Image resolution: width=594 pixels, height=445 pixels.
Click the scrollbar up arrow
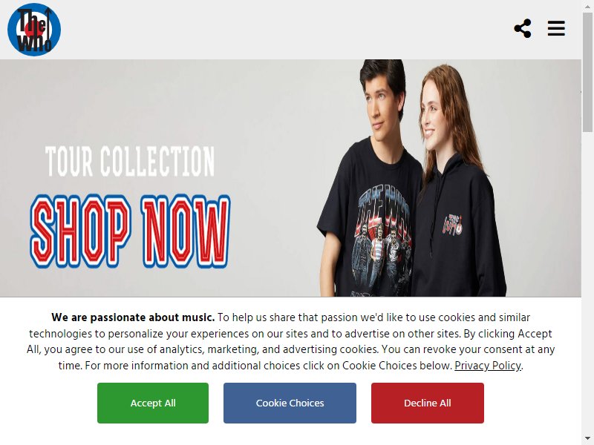[587, 7]
